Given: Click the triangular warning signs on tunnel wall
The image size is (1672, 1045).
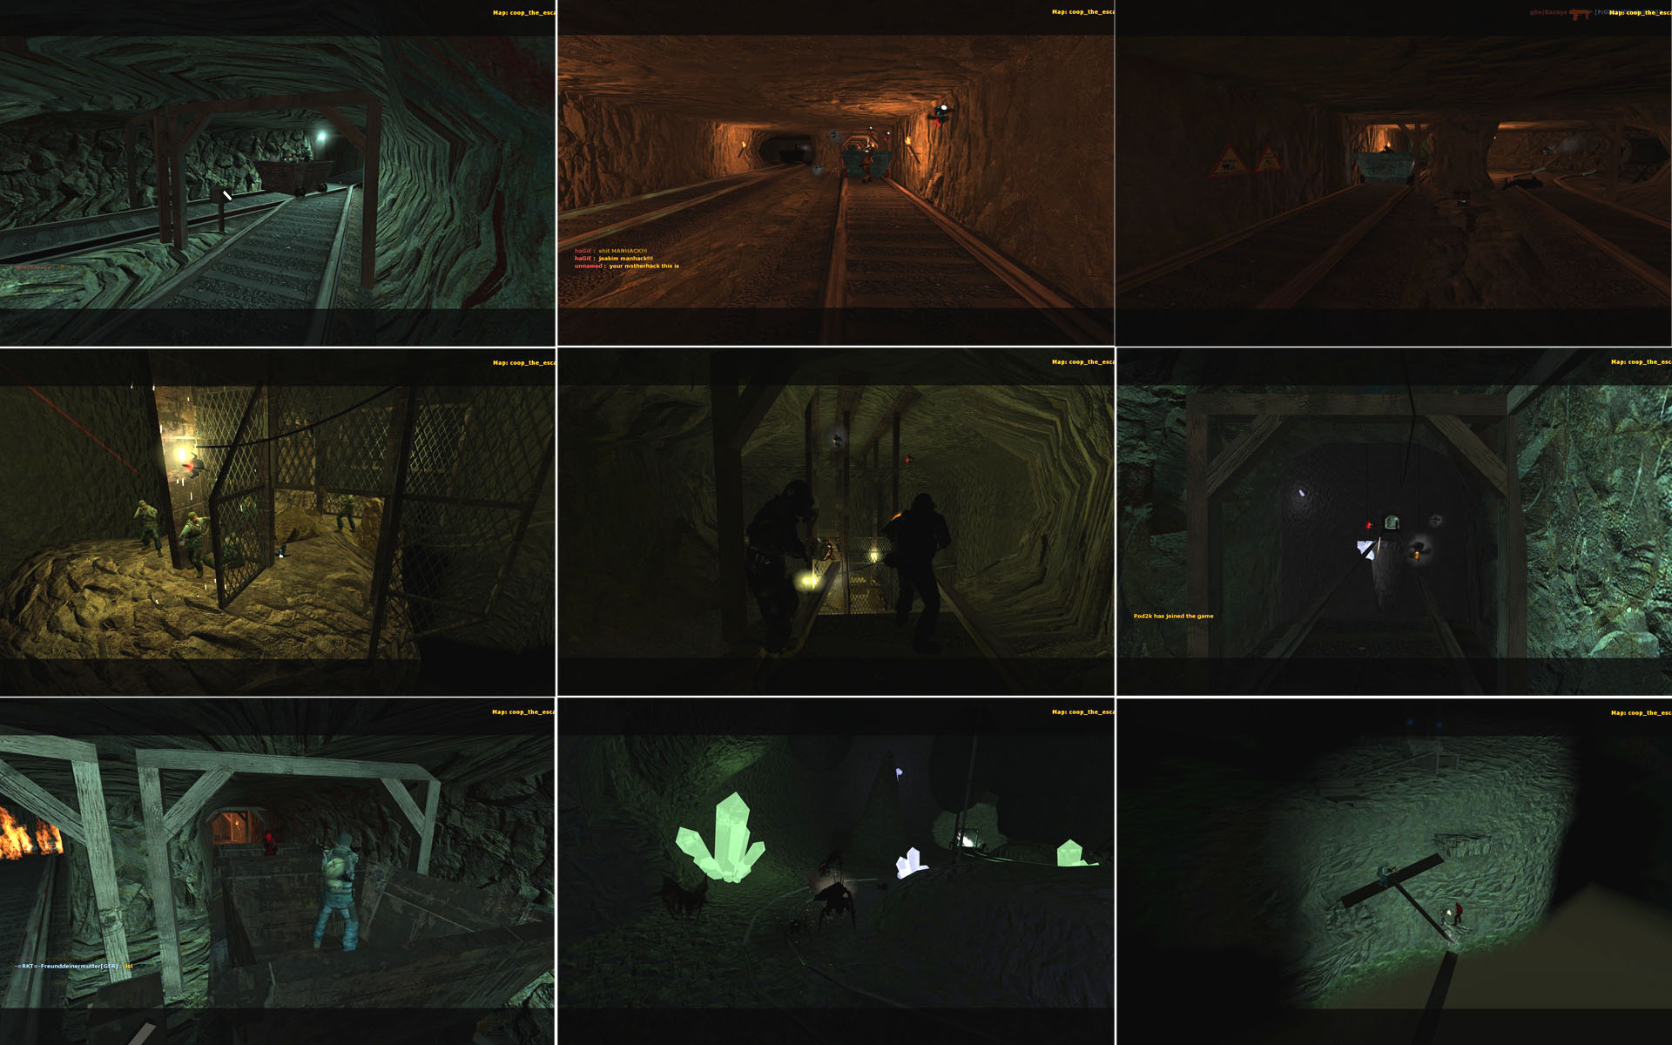Looking at the screenshot, I should point(1246,159).
